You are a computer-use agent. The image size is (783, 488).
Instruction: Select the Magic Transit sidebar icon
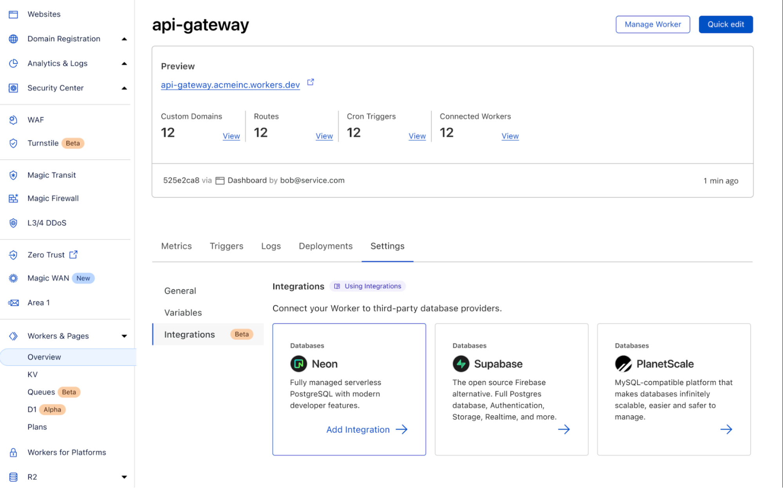[13, 174]
